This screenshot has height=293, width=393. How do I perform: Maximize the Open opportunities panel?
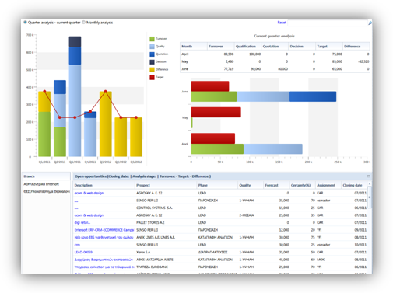pyautogui.click(x=369, y=176)
